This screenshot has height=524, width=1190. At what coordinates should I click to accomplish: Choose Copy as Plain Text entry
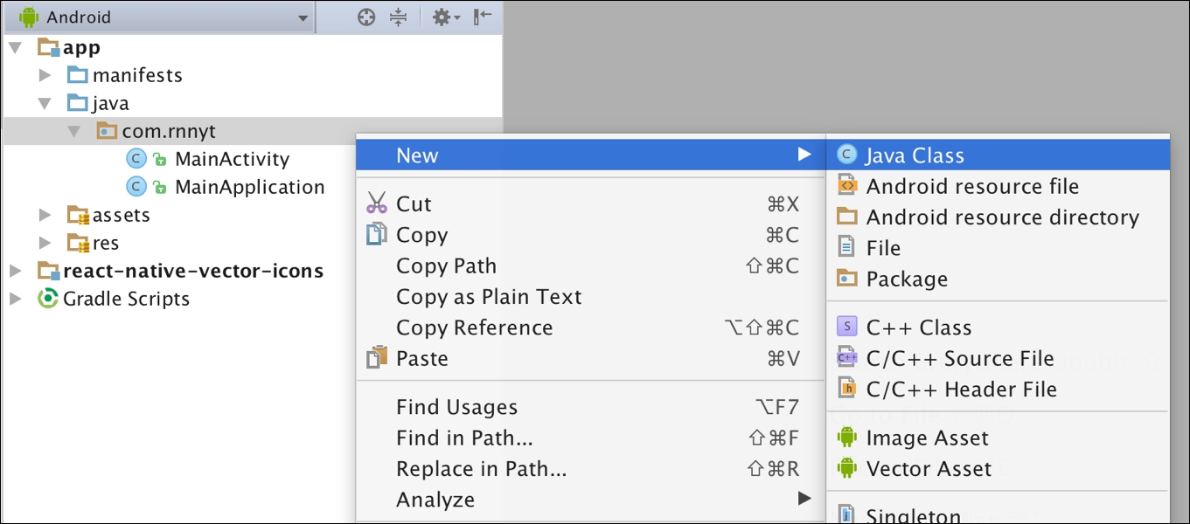point(590,297)
